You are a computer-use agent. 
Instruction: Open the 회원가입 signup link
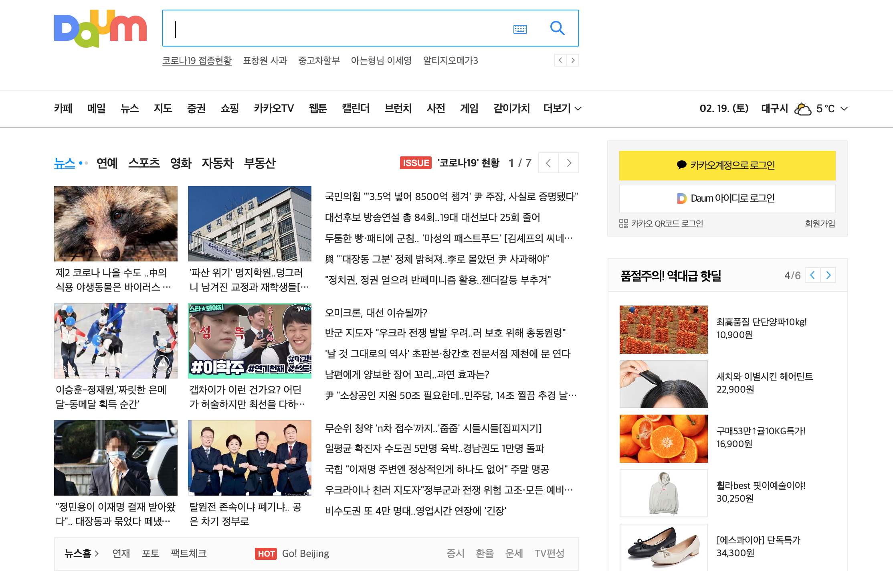(x=820, y=223)
